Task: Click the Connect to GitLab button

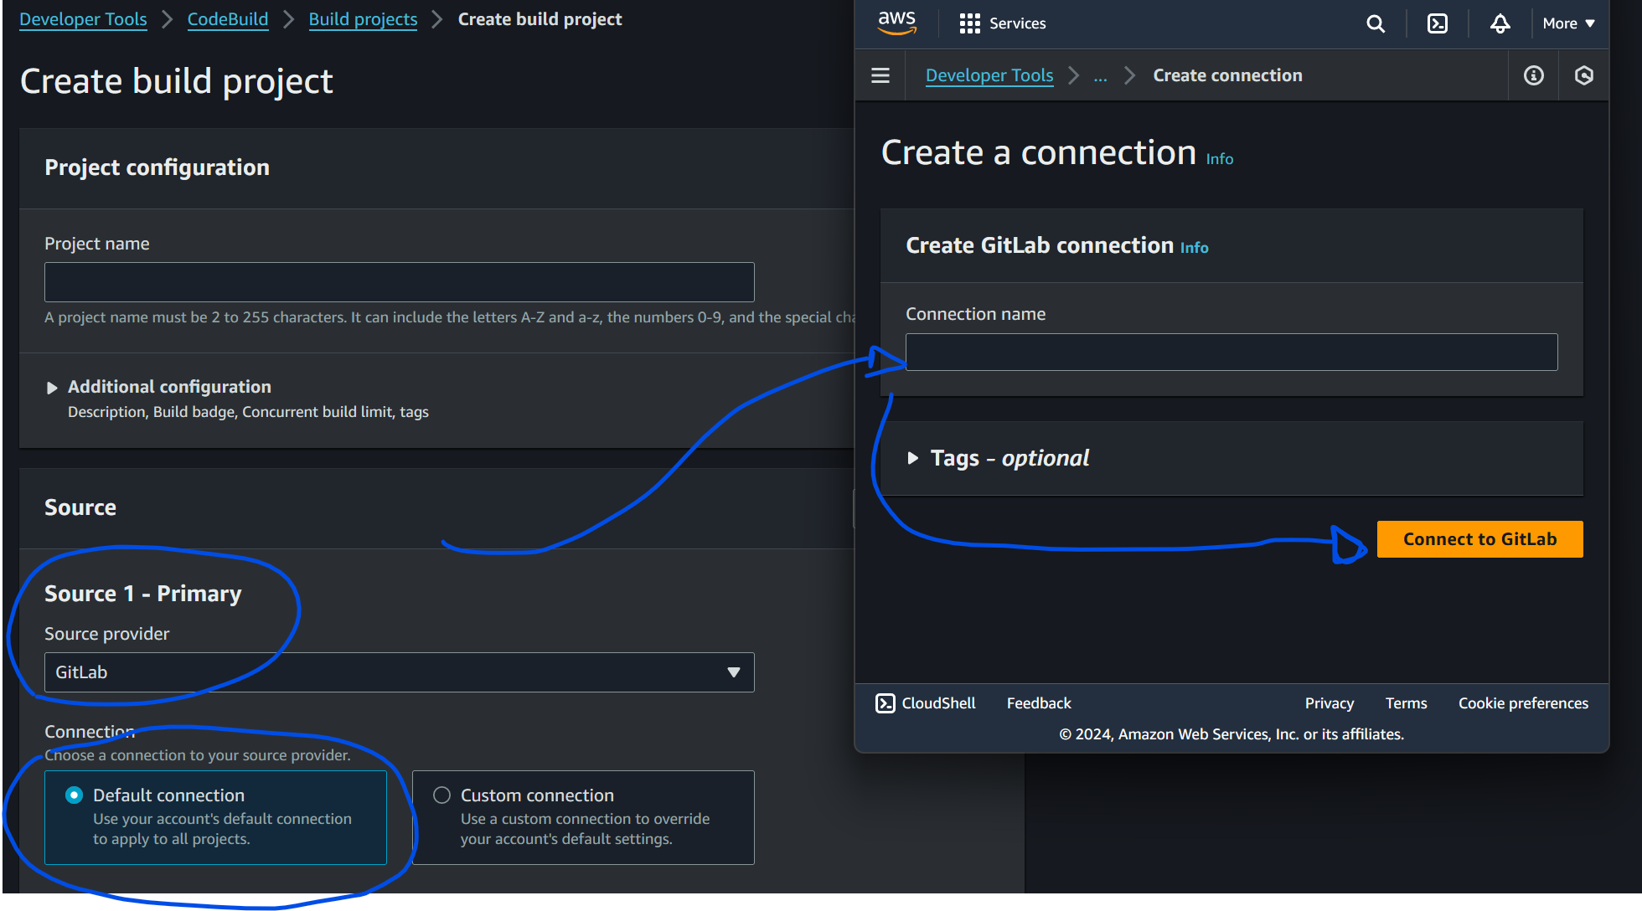Action: click(1480, 539)
